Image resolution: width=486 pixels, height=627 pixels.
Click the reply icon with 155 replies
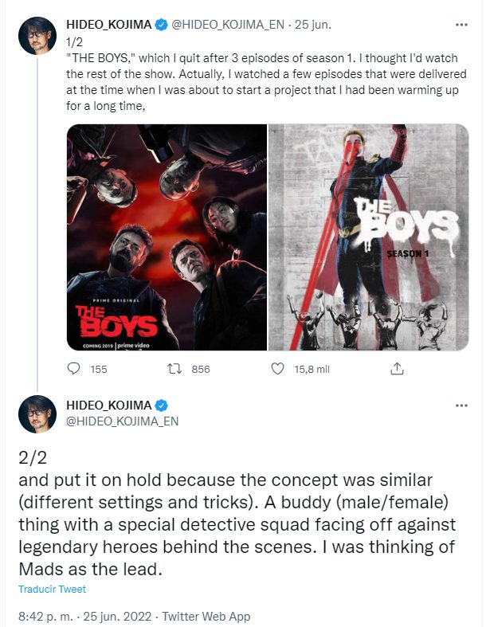pyautogui.click(x=74, y=369)
